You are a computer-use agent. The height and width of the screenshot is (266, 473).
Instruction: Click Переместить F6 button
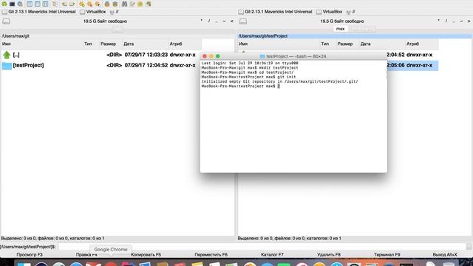tap(211, 254)
